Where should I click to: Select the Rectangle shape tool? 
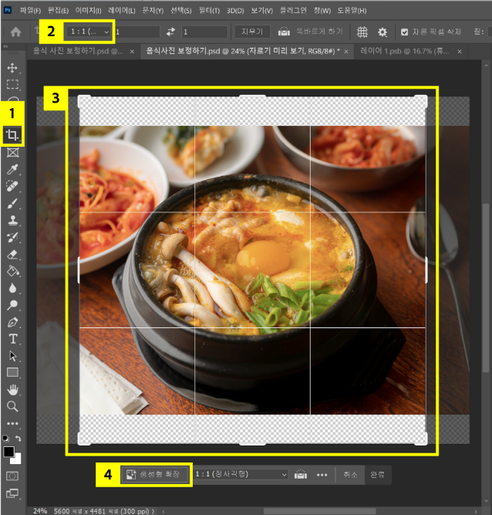[12, 372]
